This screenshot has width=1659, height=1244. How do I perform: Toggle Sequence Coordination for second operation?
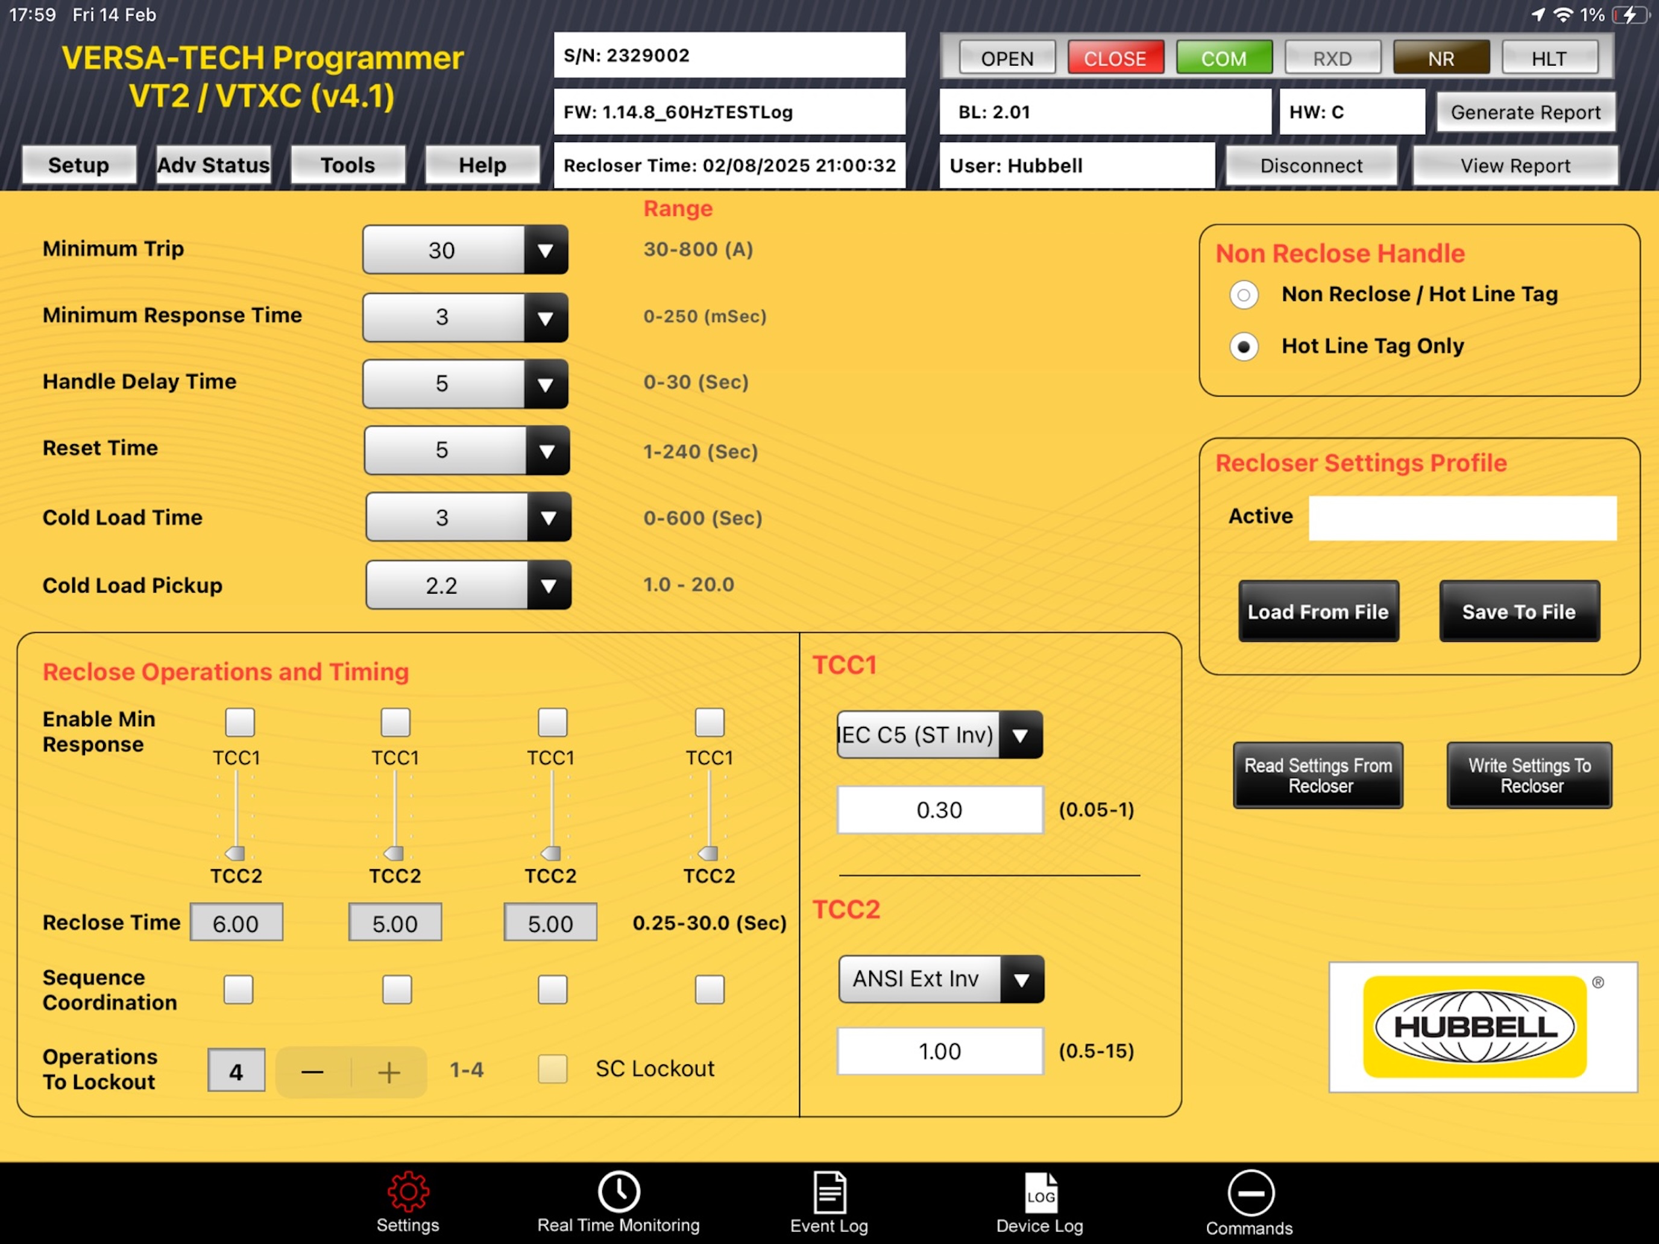coord(397,990)
